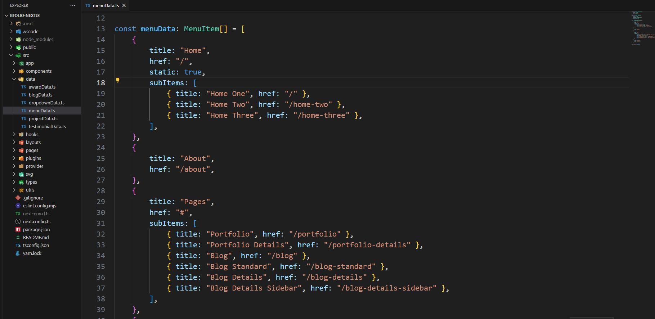Screen dimensions: 655x319
Task: Click the .gitignore file icon
Action: [x=18, y=198]
